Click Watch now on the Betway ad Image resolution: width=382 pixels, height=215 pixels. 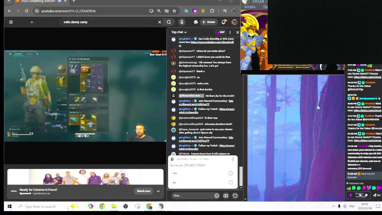[x=144, y=191]
